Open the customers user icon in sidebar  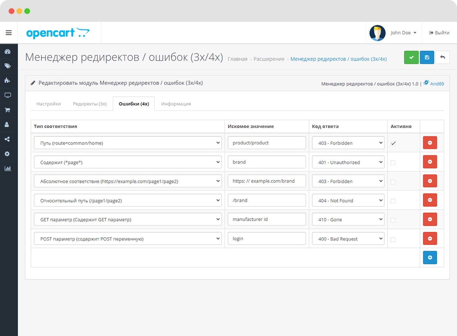point(7,124)
